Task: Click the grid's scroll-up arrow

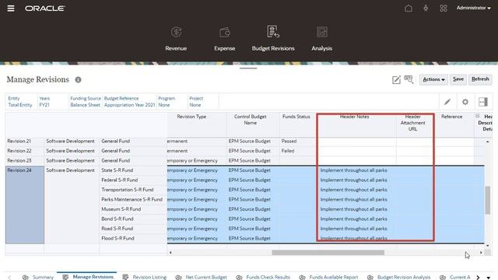Action: click(x=488, y=142)
